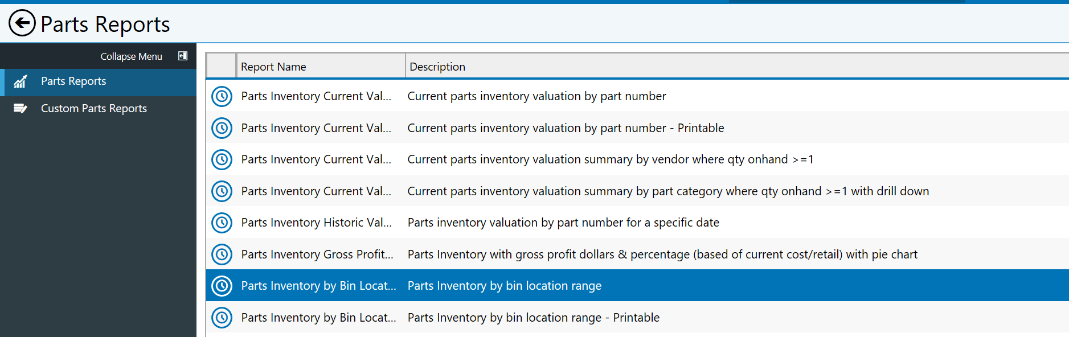Click clock icon for valuation by part number report
The height and width of the screenshot is (337, 1069).
pos(222,96)
